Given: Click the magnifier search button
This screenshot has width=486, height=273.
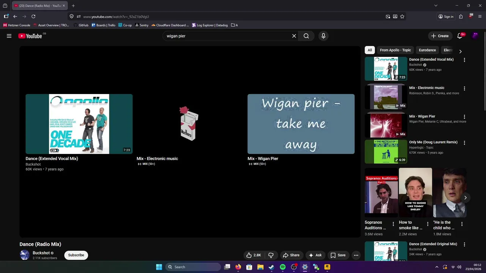Looking at the screenshot, I should click(306, 36).
